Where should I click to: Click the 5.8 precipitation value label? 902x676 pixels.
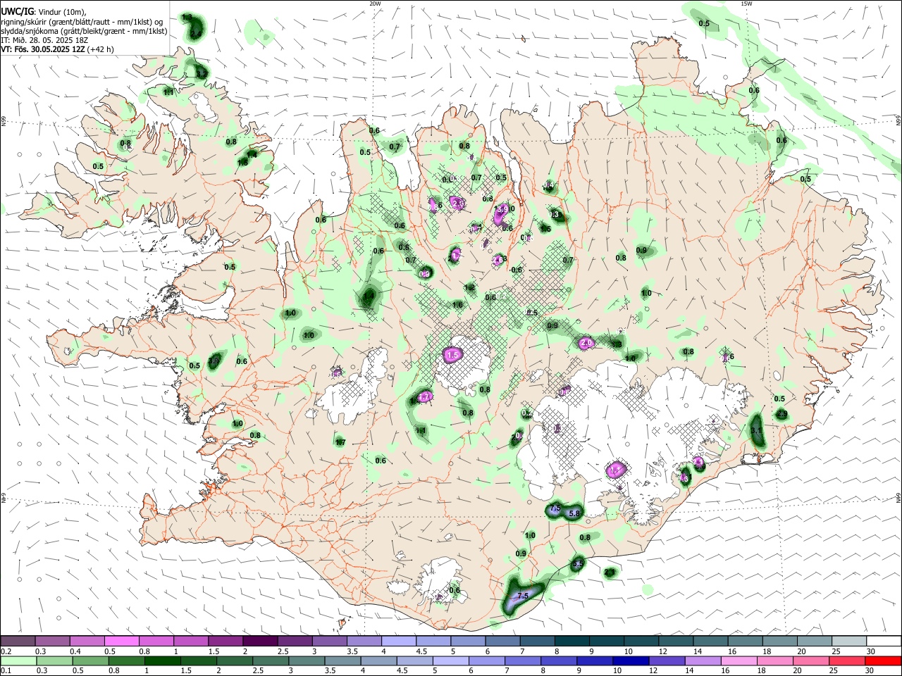(x=574, y=513)
